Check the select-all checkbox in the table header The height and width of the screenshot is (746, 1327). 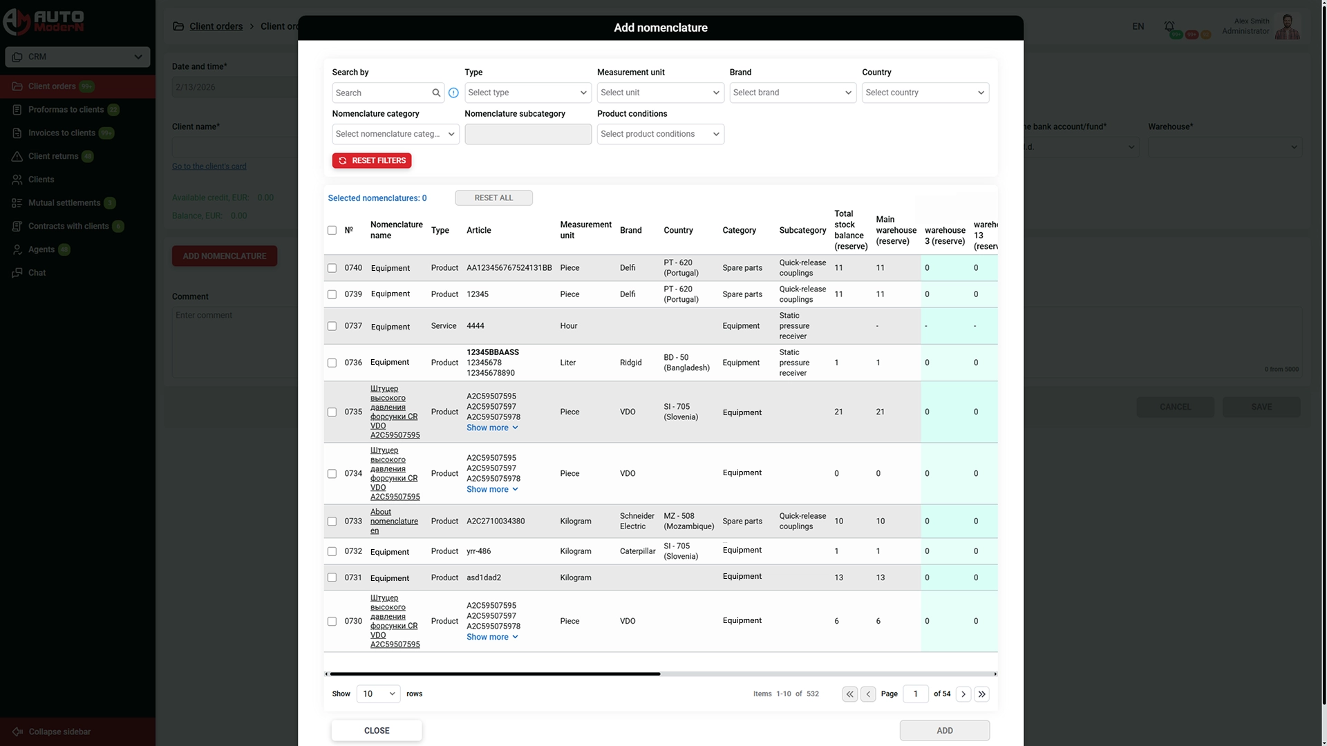(x=332, y=230)
